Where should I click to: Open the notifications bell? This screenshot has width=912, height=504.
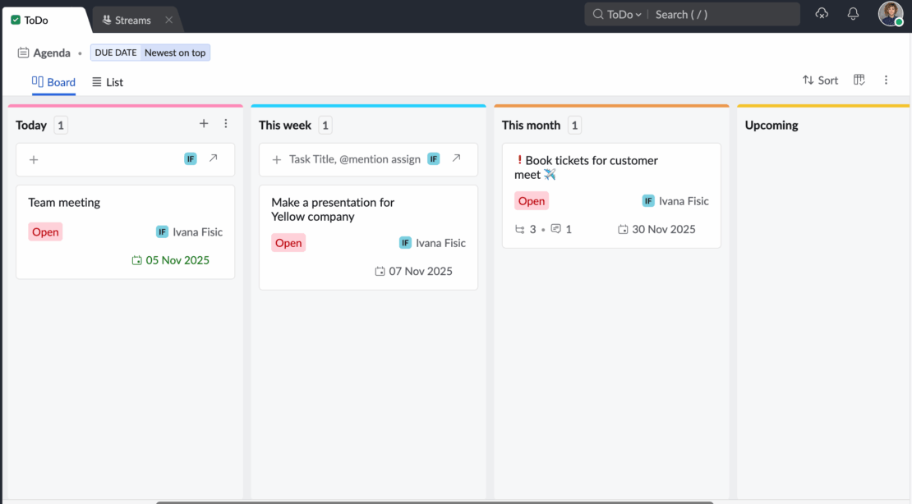click(853, 13)
